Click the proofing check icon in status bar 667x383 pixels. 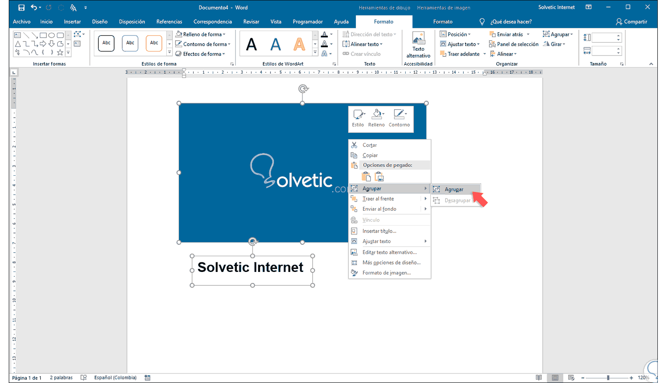pyautogui.click(x=84, y=378)
